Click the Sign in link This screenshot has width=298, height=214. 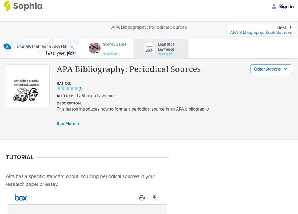click(x=286, y=7)
